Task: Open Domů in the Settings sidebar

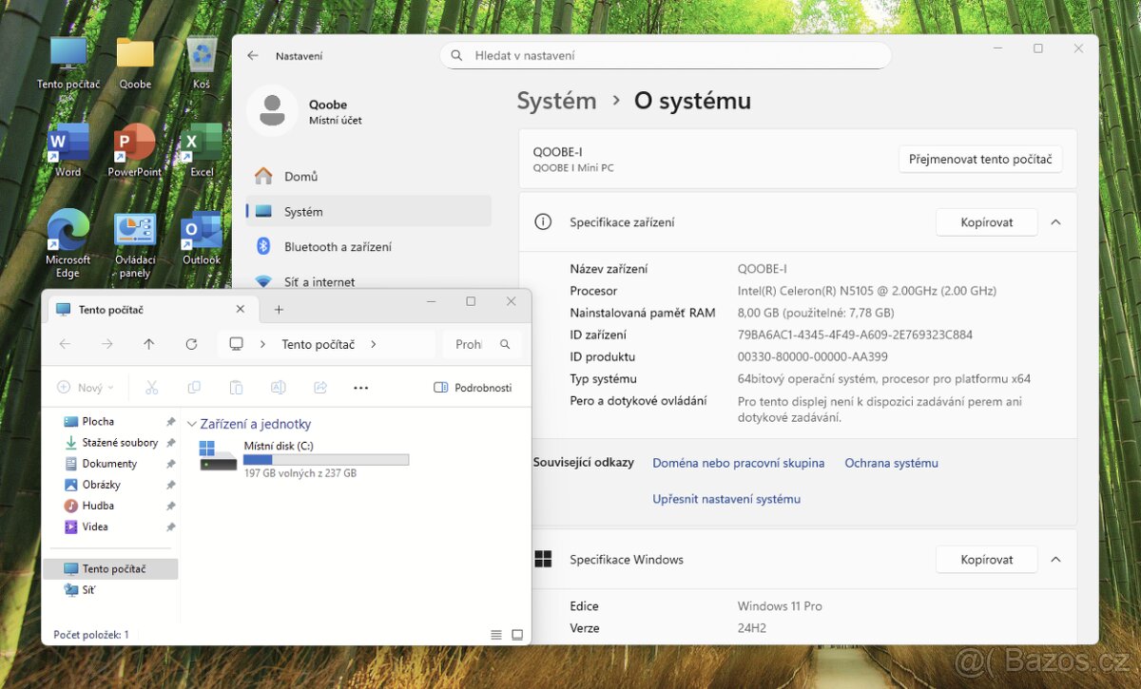Action: [x=300, y=177]
